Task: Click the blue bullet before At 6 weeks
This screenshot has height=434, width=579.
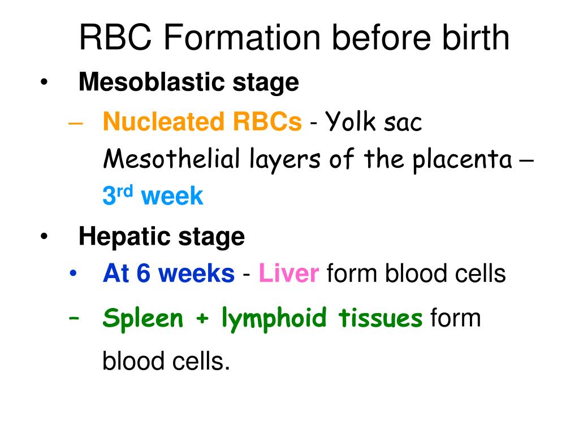Action: point(73,273)
